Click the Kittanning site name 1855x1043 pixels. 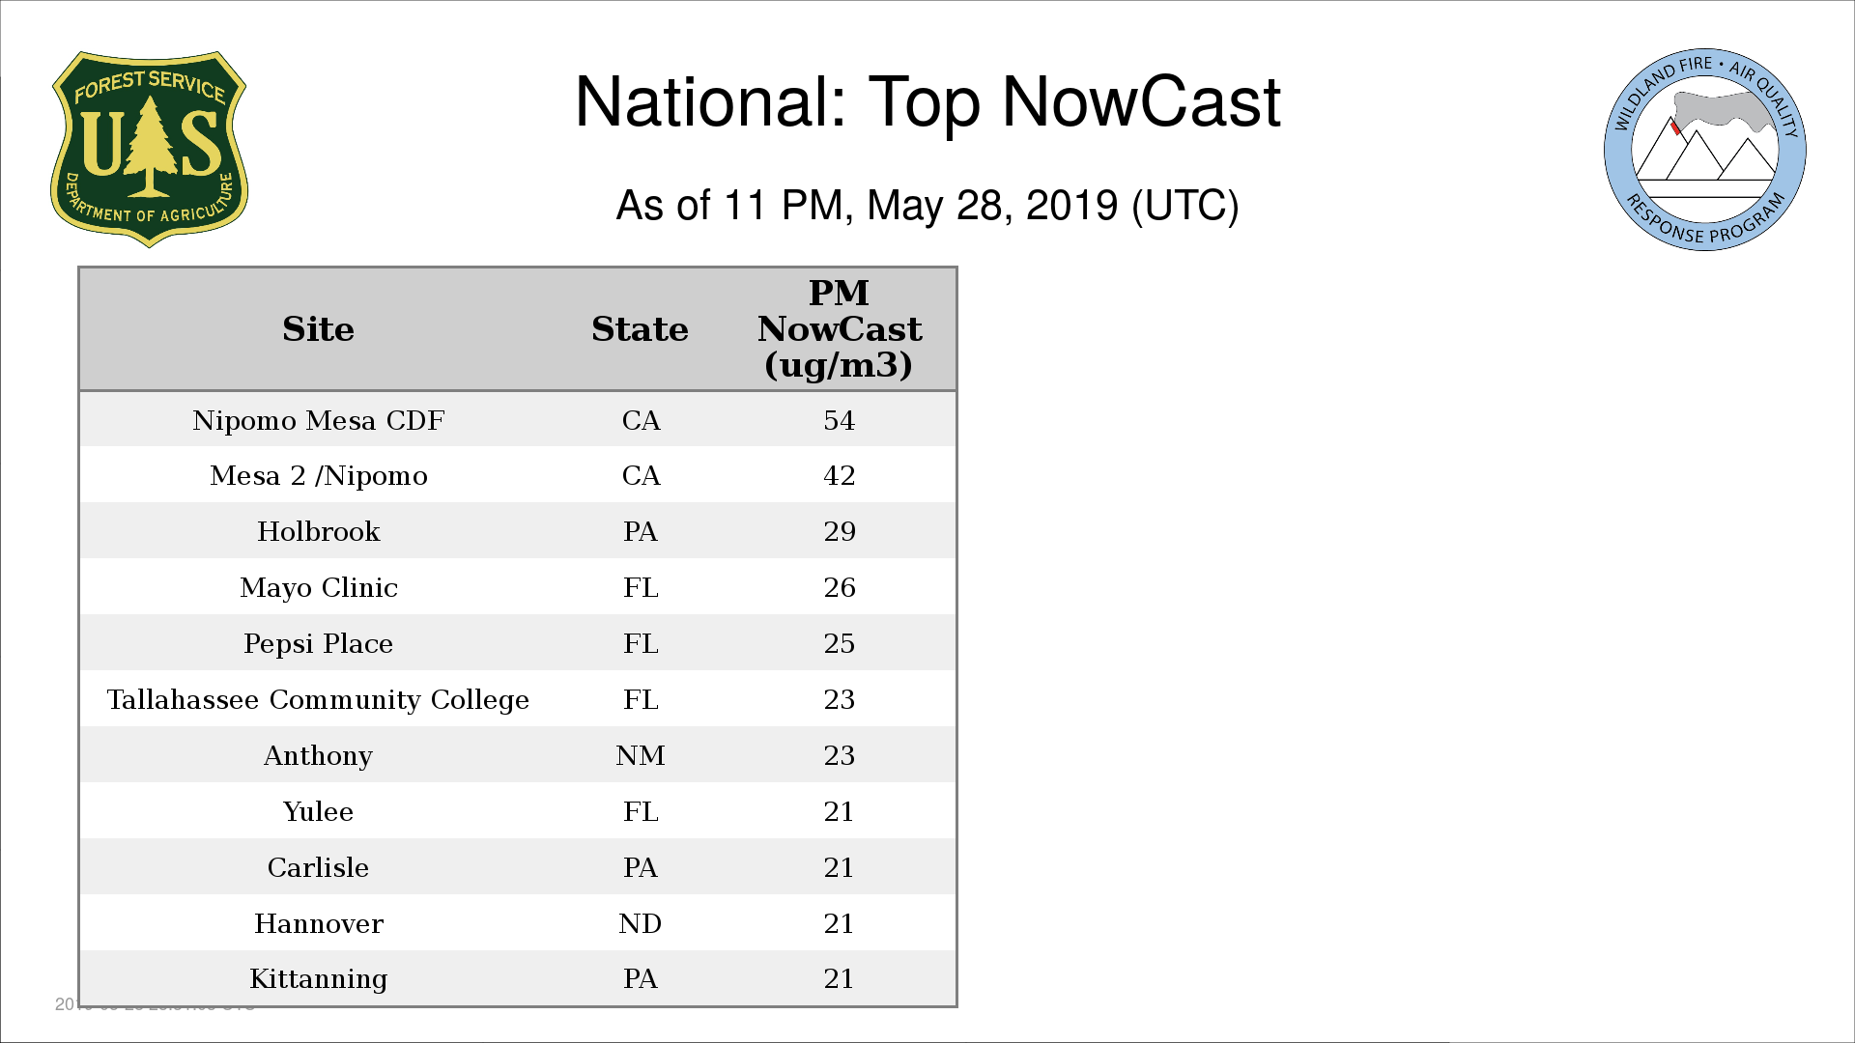click(x=318, y=978)
